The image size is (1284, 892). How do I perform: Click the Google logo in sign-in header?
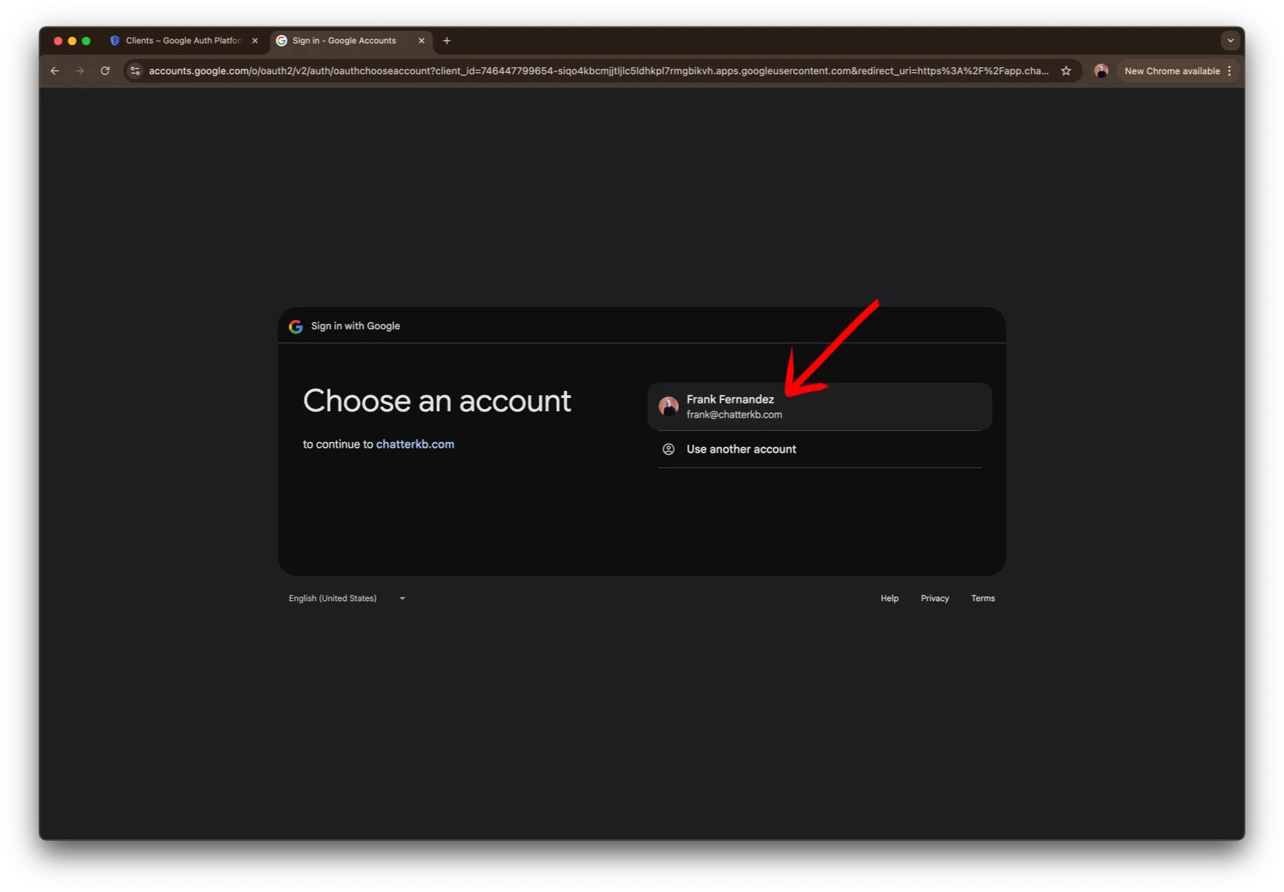[x=296, y=326]
